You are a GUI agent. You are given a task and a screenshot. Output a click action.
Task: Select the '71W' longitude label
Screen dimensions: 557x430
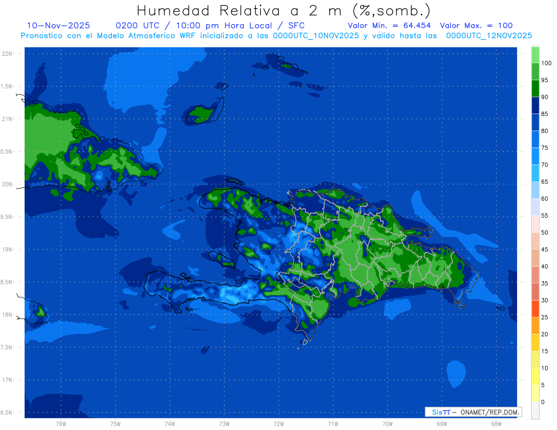(x=333, y=424)
